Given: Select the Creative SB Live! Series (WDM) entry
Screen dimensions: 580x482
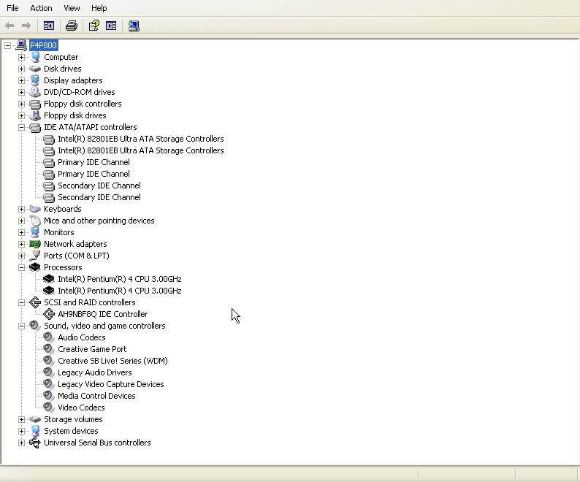Looking at the screenshot, I should tap(112, 361).
